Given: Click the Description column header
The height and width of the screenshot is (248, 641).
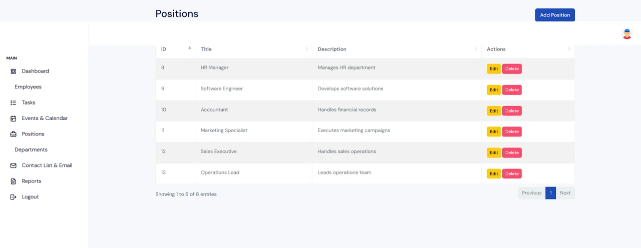Looking at the screenshot, I should (397, 49).
